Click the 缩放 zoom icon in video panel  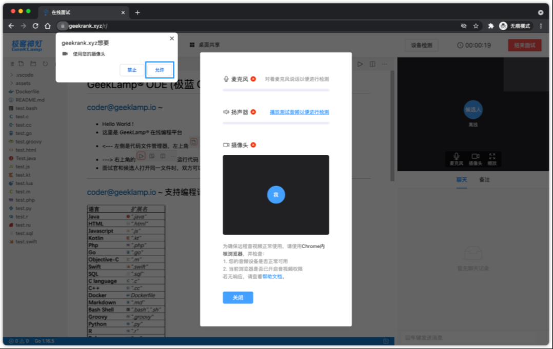[492, 159]
